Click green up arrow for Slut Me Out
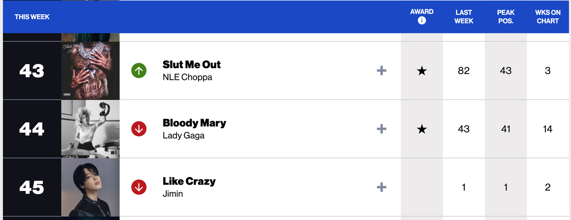 pos(139,71)
